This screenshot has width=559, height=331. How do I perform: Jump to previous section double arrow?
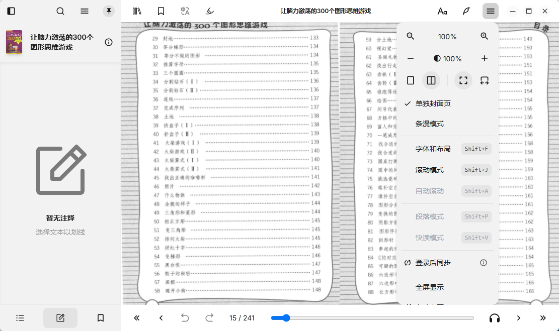tap(136, 318)
